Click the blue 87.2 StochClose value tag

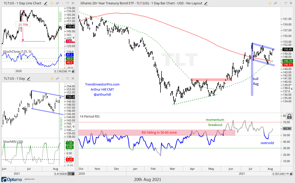point(70,55)
